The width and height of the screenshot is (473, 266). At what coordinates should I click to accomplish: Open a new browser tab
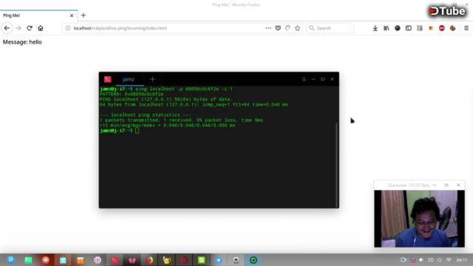click(84, 15)
